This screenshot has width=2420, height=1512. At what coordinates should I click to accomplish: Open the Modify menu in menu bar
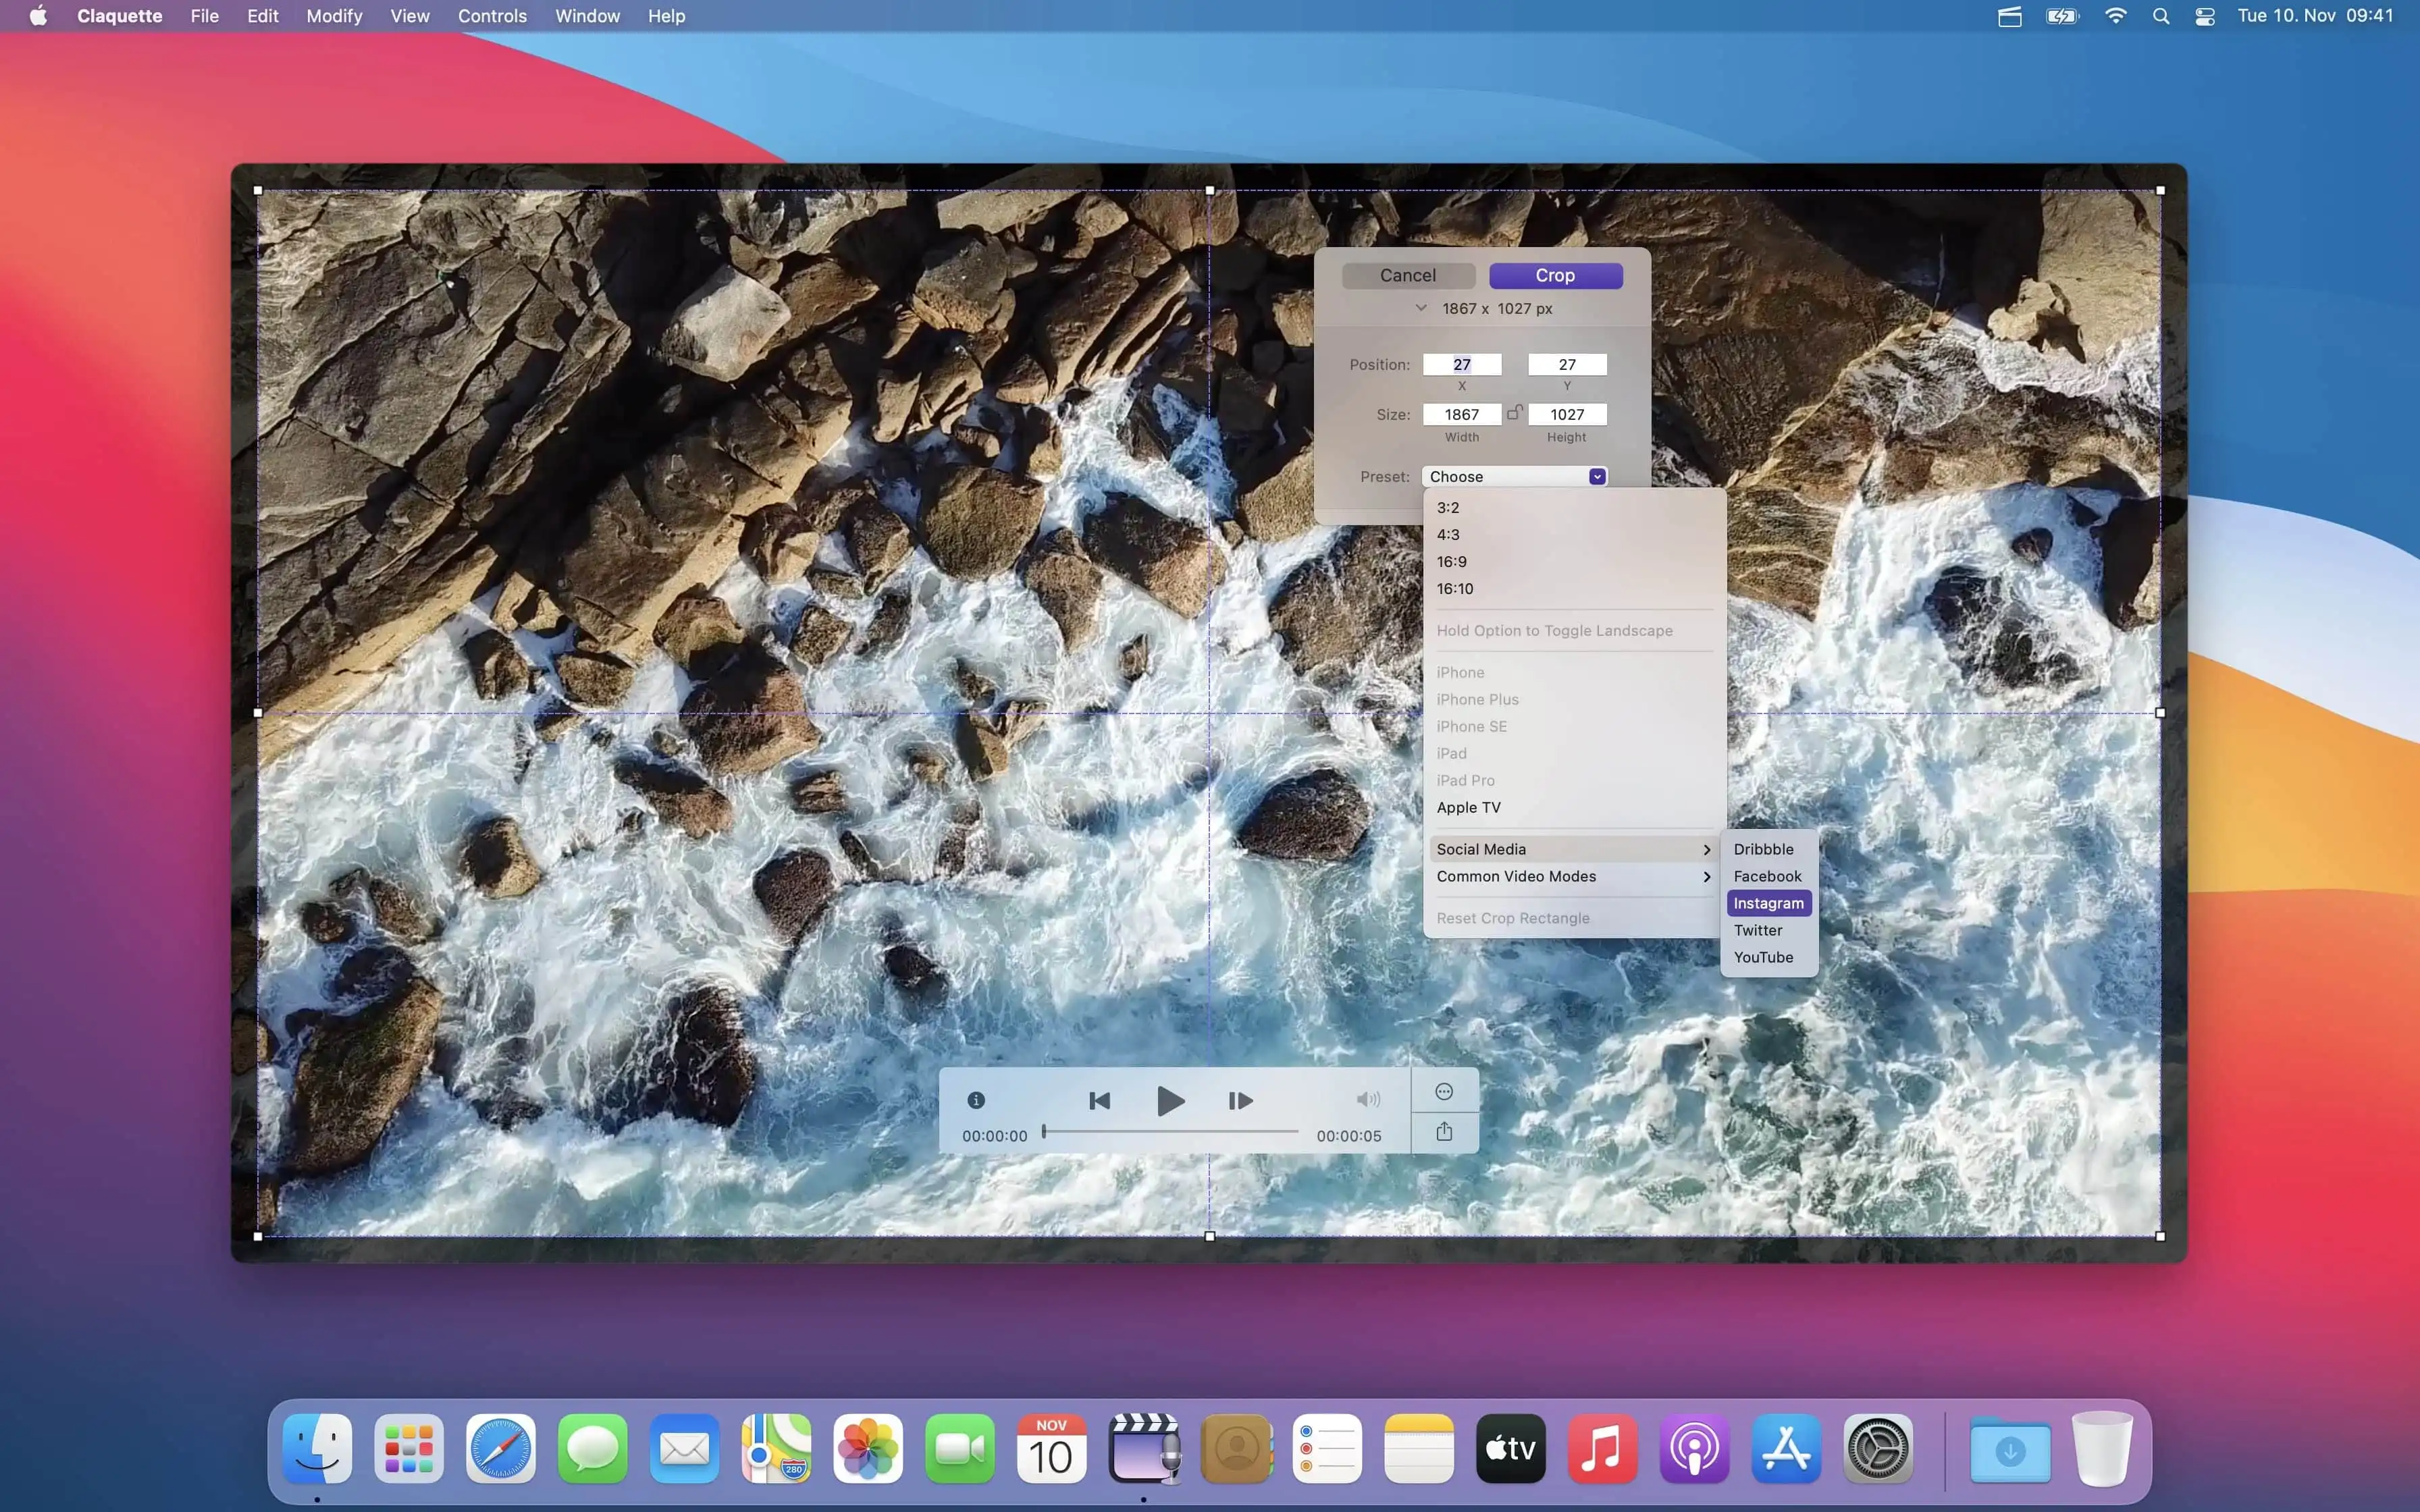334,16
